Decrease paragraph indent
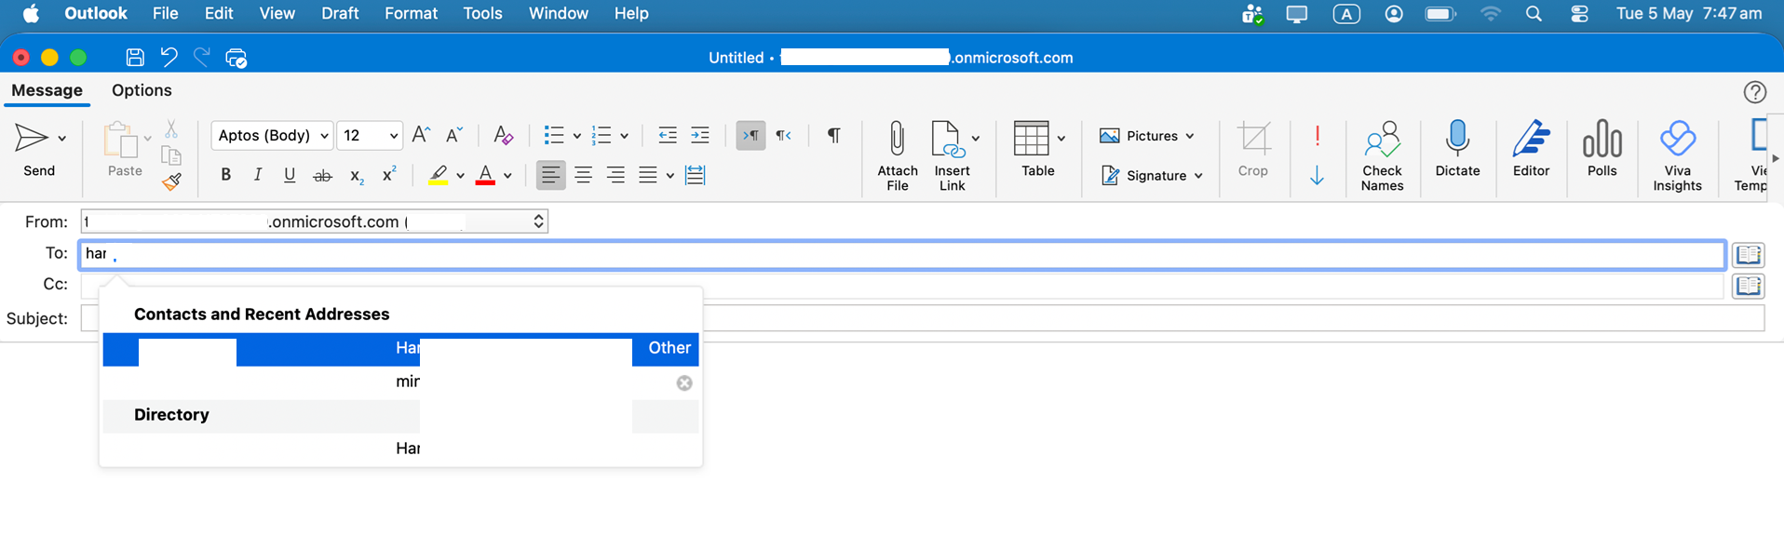Viewport: 1784px width, 536px height. [668, 136]
